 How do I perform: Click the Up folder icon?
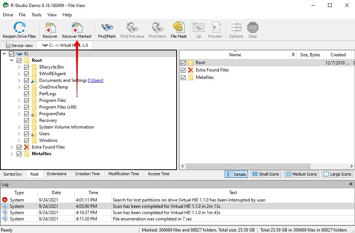[x=198, y=27]
